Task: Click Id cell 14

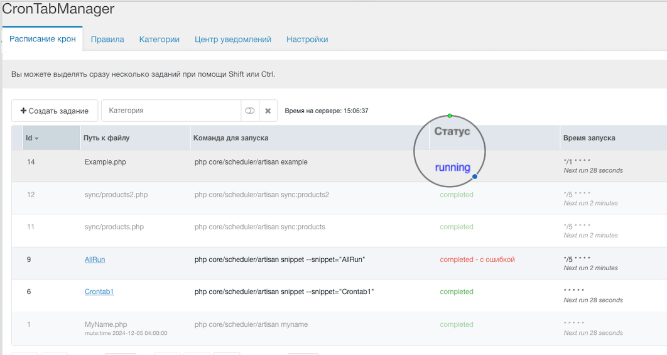Action: tap(31, 161)
